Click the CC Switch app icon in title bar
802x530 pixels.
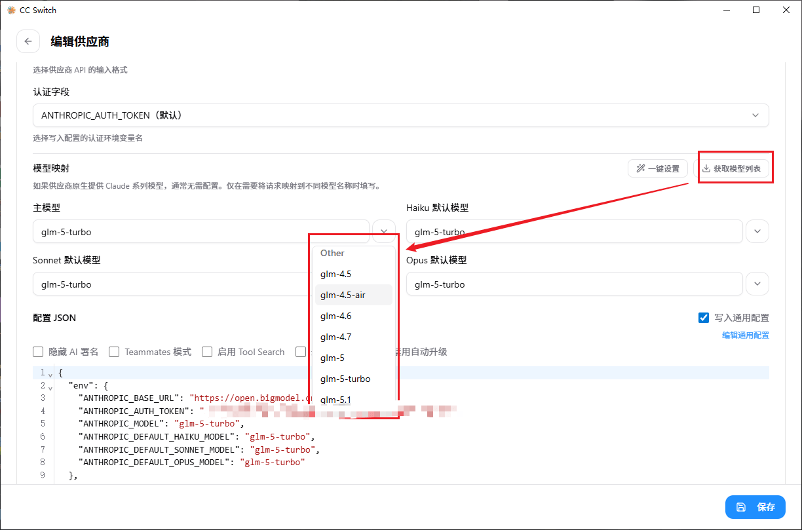(x=10, y=10)
